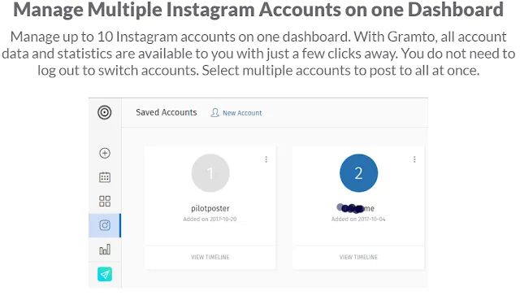Click the Added on 2017-10-04 date text

coord(358,219)
